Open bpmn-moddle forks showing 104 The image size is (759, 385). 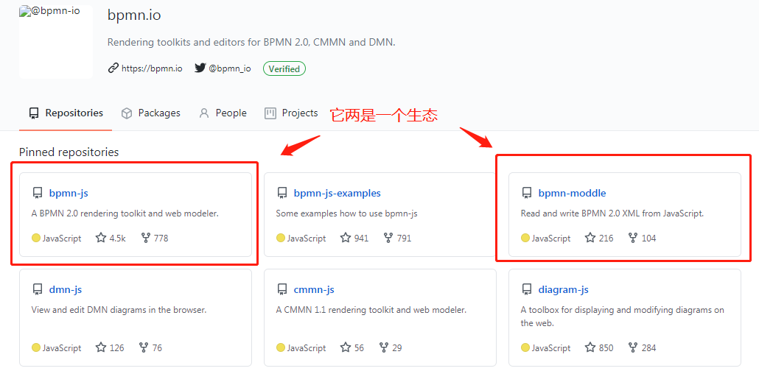pyautogui.click(x=642, y=238)
